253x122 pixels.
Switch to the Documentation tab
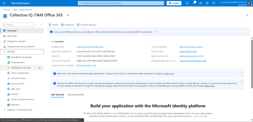[76, 94]
